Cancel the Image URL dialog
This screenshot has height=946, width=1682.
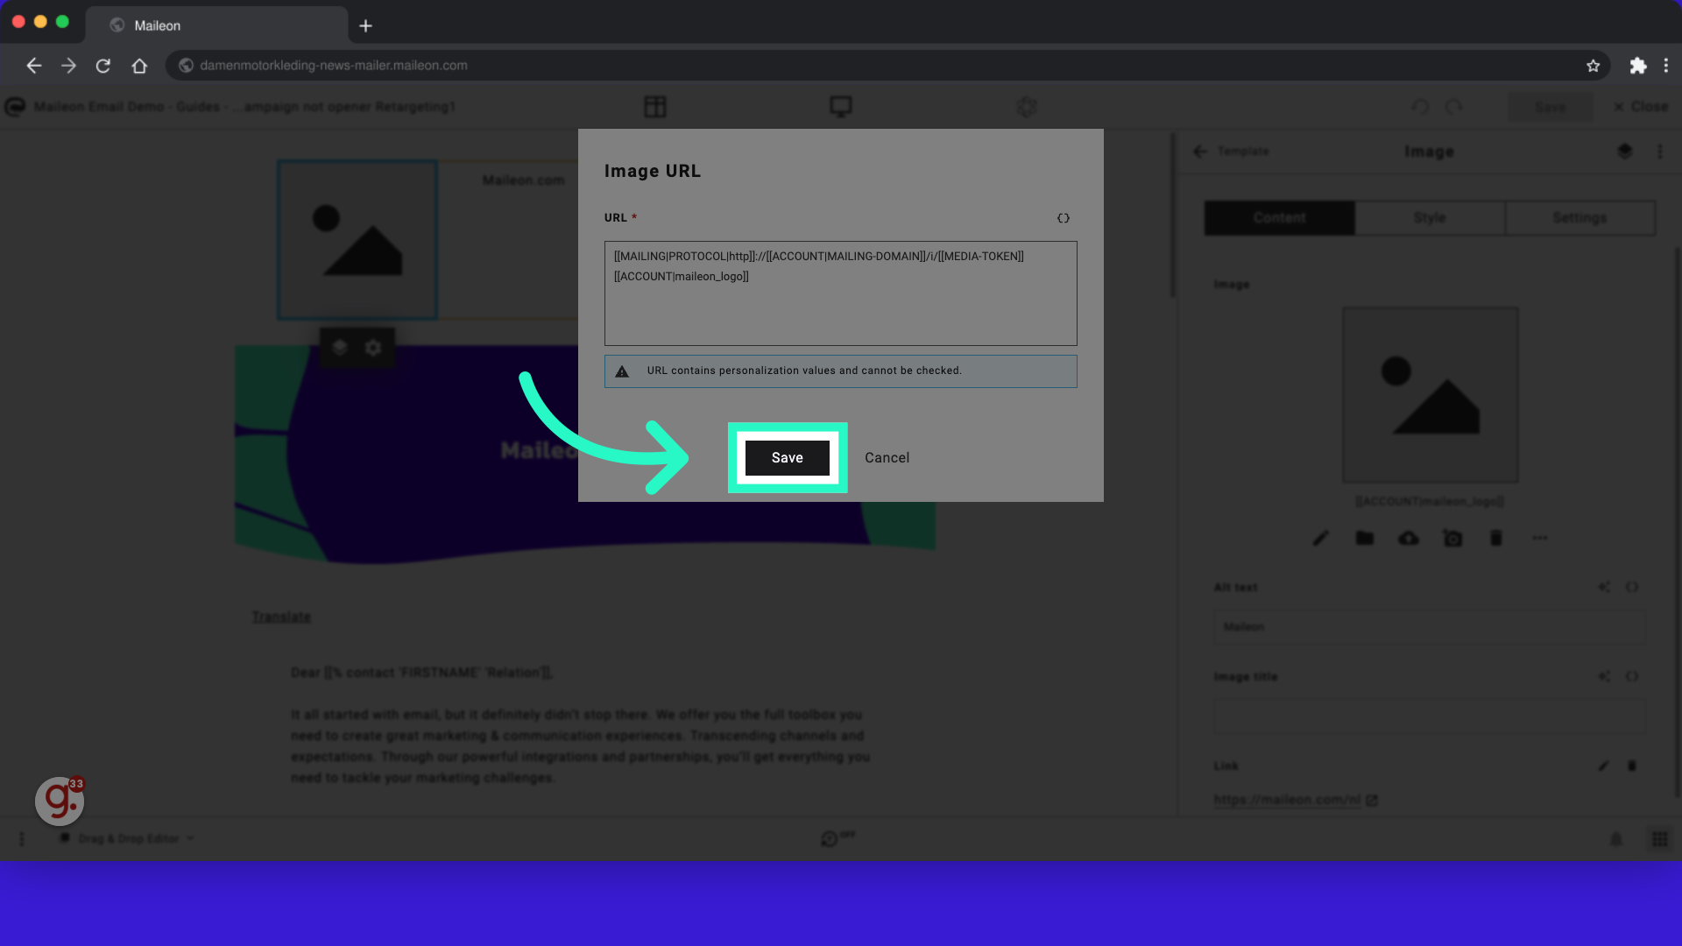pos(887,457)
